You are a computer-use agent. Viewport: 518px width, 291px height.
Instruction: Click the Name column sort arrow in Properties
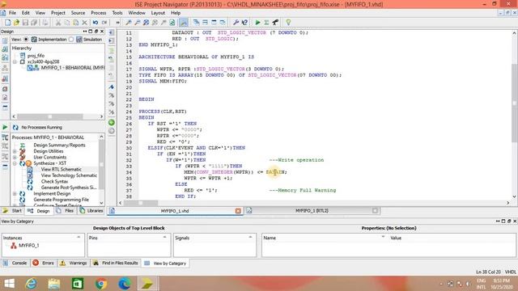[383, 237]
